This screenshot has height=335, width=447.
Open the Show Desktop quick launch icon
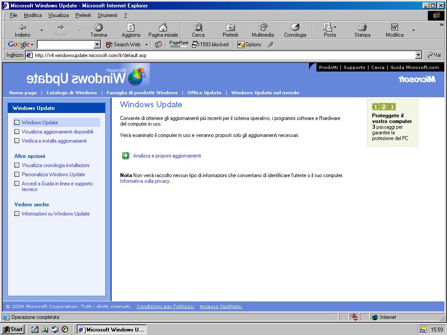pos(35,329)
